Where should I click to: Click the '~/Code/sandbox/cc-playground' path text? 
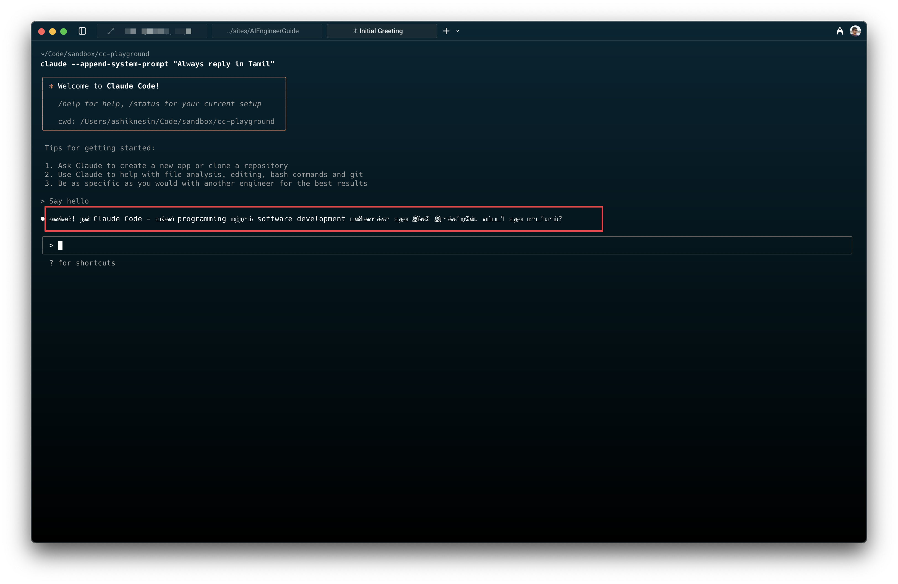[95, 54]
